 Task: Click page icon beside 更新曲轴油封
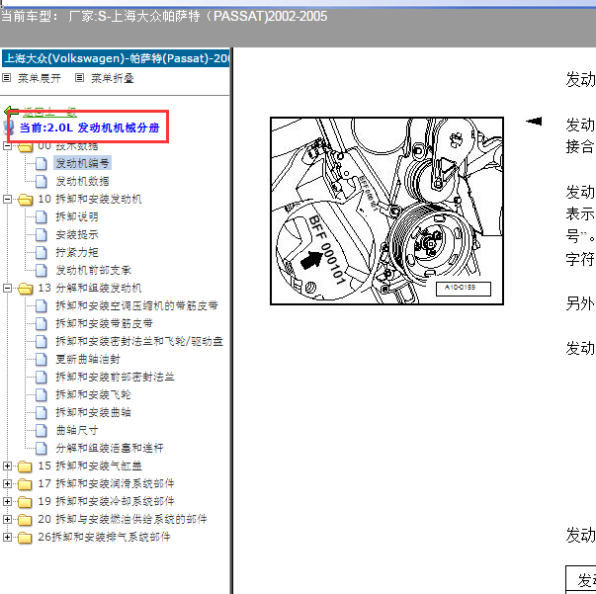[42, 359]
